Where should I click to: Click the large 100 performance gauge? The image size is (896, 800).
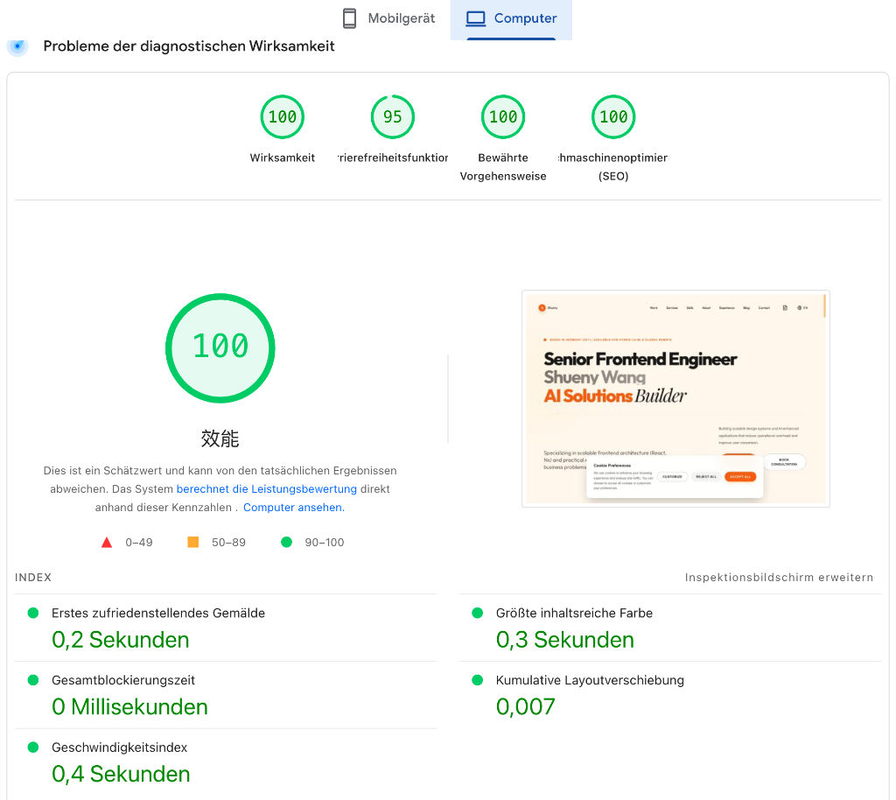point(220,347)
